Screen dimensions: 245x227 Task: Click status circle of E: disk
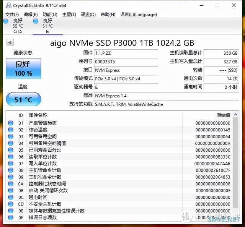[36, 21]
